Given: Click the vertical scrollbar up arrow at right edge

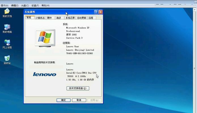Looking at the screenshot, I should 195,10.
